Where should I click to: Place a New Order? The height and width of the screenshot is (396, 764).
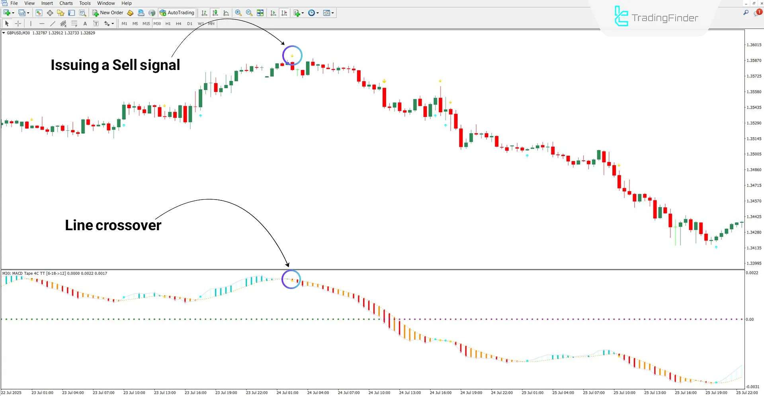click(x=107, y=12)
